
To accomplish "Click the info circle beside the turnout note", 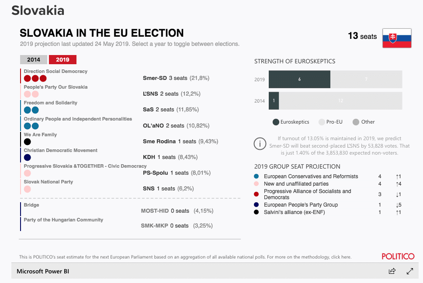I will pyautogui.click(x=260, y=143).
